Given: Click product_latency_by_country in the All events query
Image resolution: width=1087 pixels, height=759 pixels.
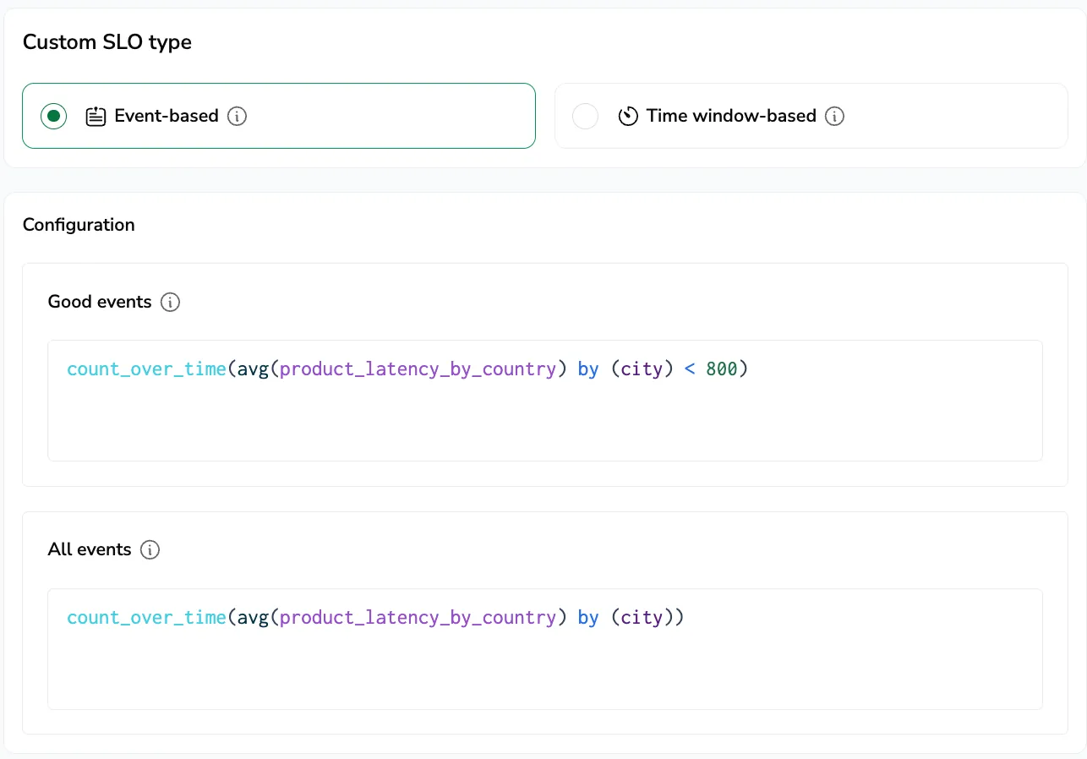Looking at the screenshot, I should pyautogui.click(x=418, y=618).
